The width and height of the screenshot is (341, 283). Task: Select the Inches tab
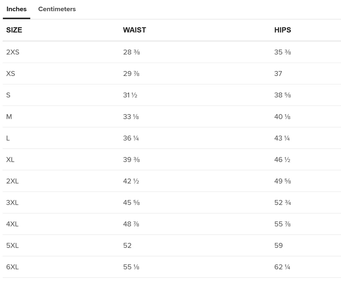[16, 9]
